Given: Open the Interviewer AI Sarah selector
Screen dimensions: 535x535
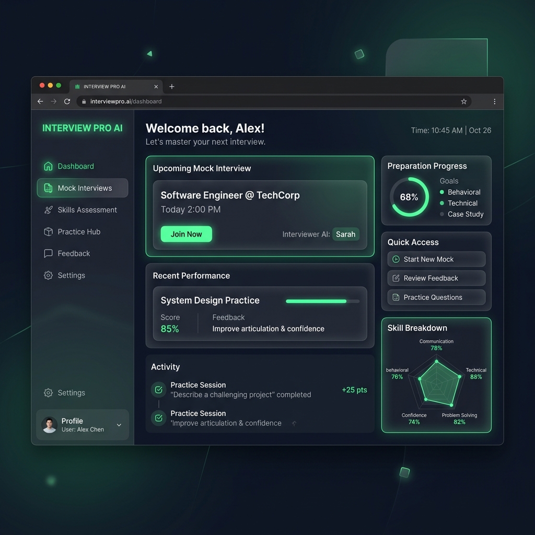Looking at the screenshot, I should click(x=345, y=234).
